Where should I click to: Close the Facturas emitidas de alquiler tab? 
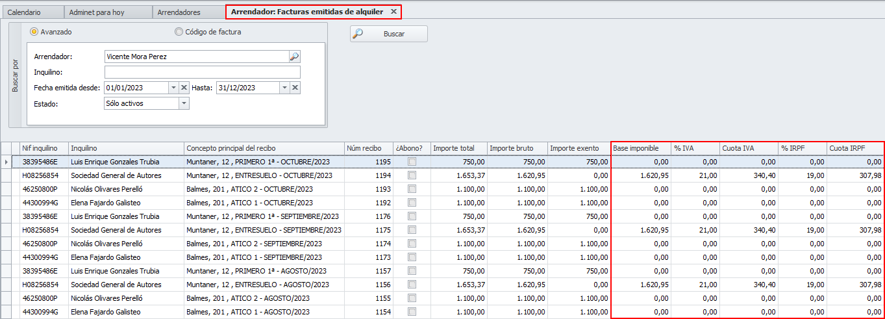tap(393, 12)
